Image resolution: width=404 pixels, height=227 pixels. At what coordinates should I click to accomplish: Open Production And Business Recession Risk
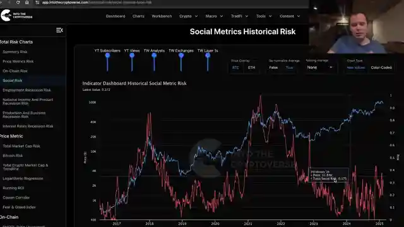click(24, 115)
